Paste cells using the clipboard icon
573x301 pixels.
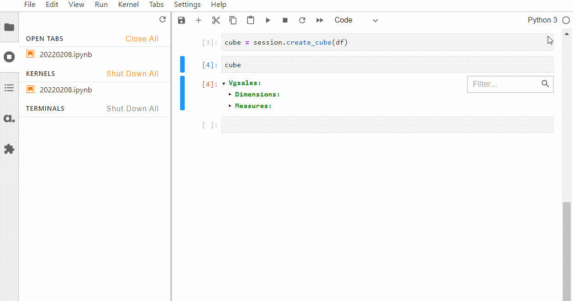pos(250,20)
